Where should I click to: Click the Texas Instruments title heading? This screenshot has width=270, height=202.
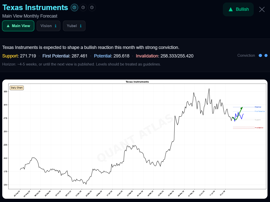click(x=35, y=8)
